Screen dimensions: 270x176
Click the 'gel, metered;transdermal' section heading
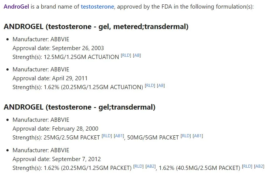click(96, 27)
